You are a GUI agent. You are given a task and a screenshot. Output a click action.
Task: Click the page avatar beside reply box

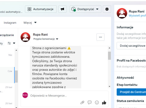point(25,95)
